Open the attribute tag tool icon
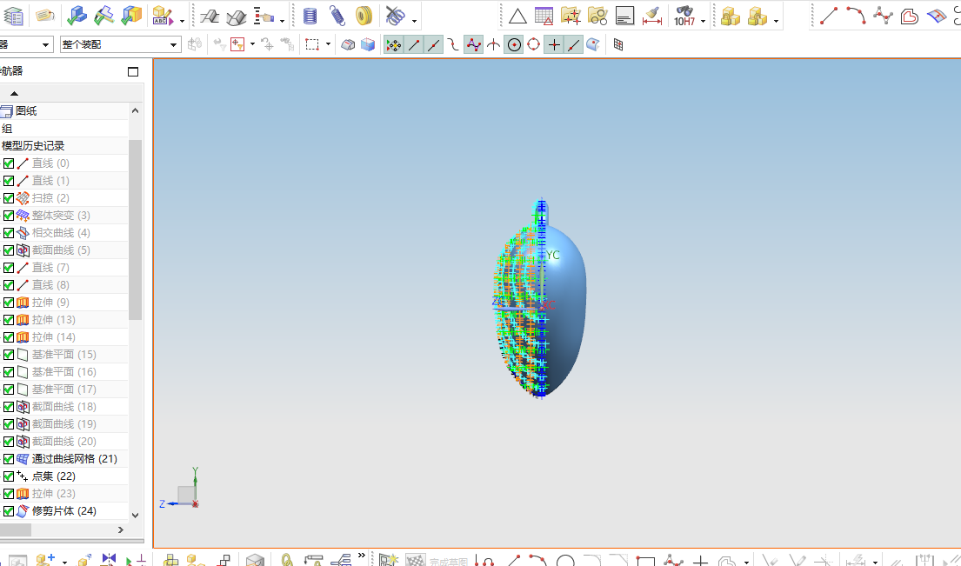This screenshot has height=566, width=961. [x=44, y=16]
